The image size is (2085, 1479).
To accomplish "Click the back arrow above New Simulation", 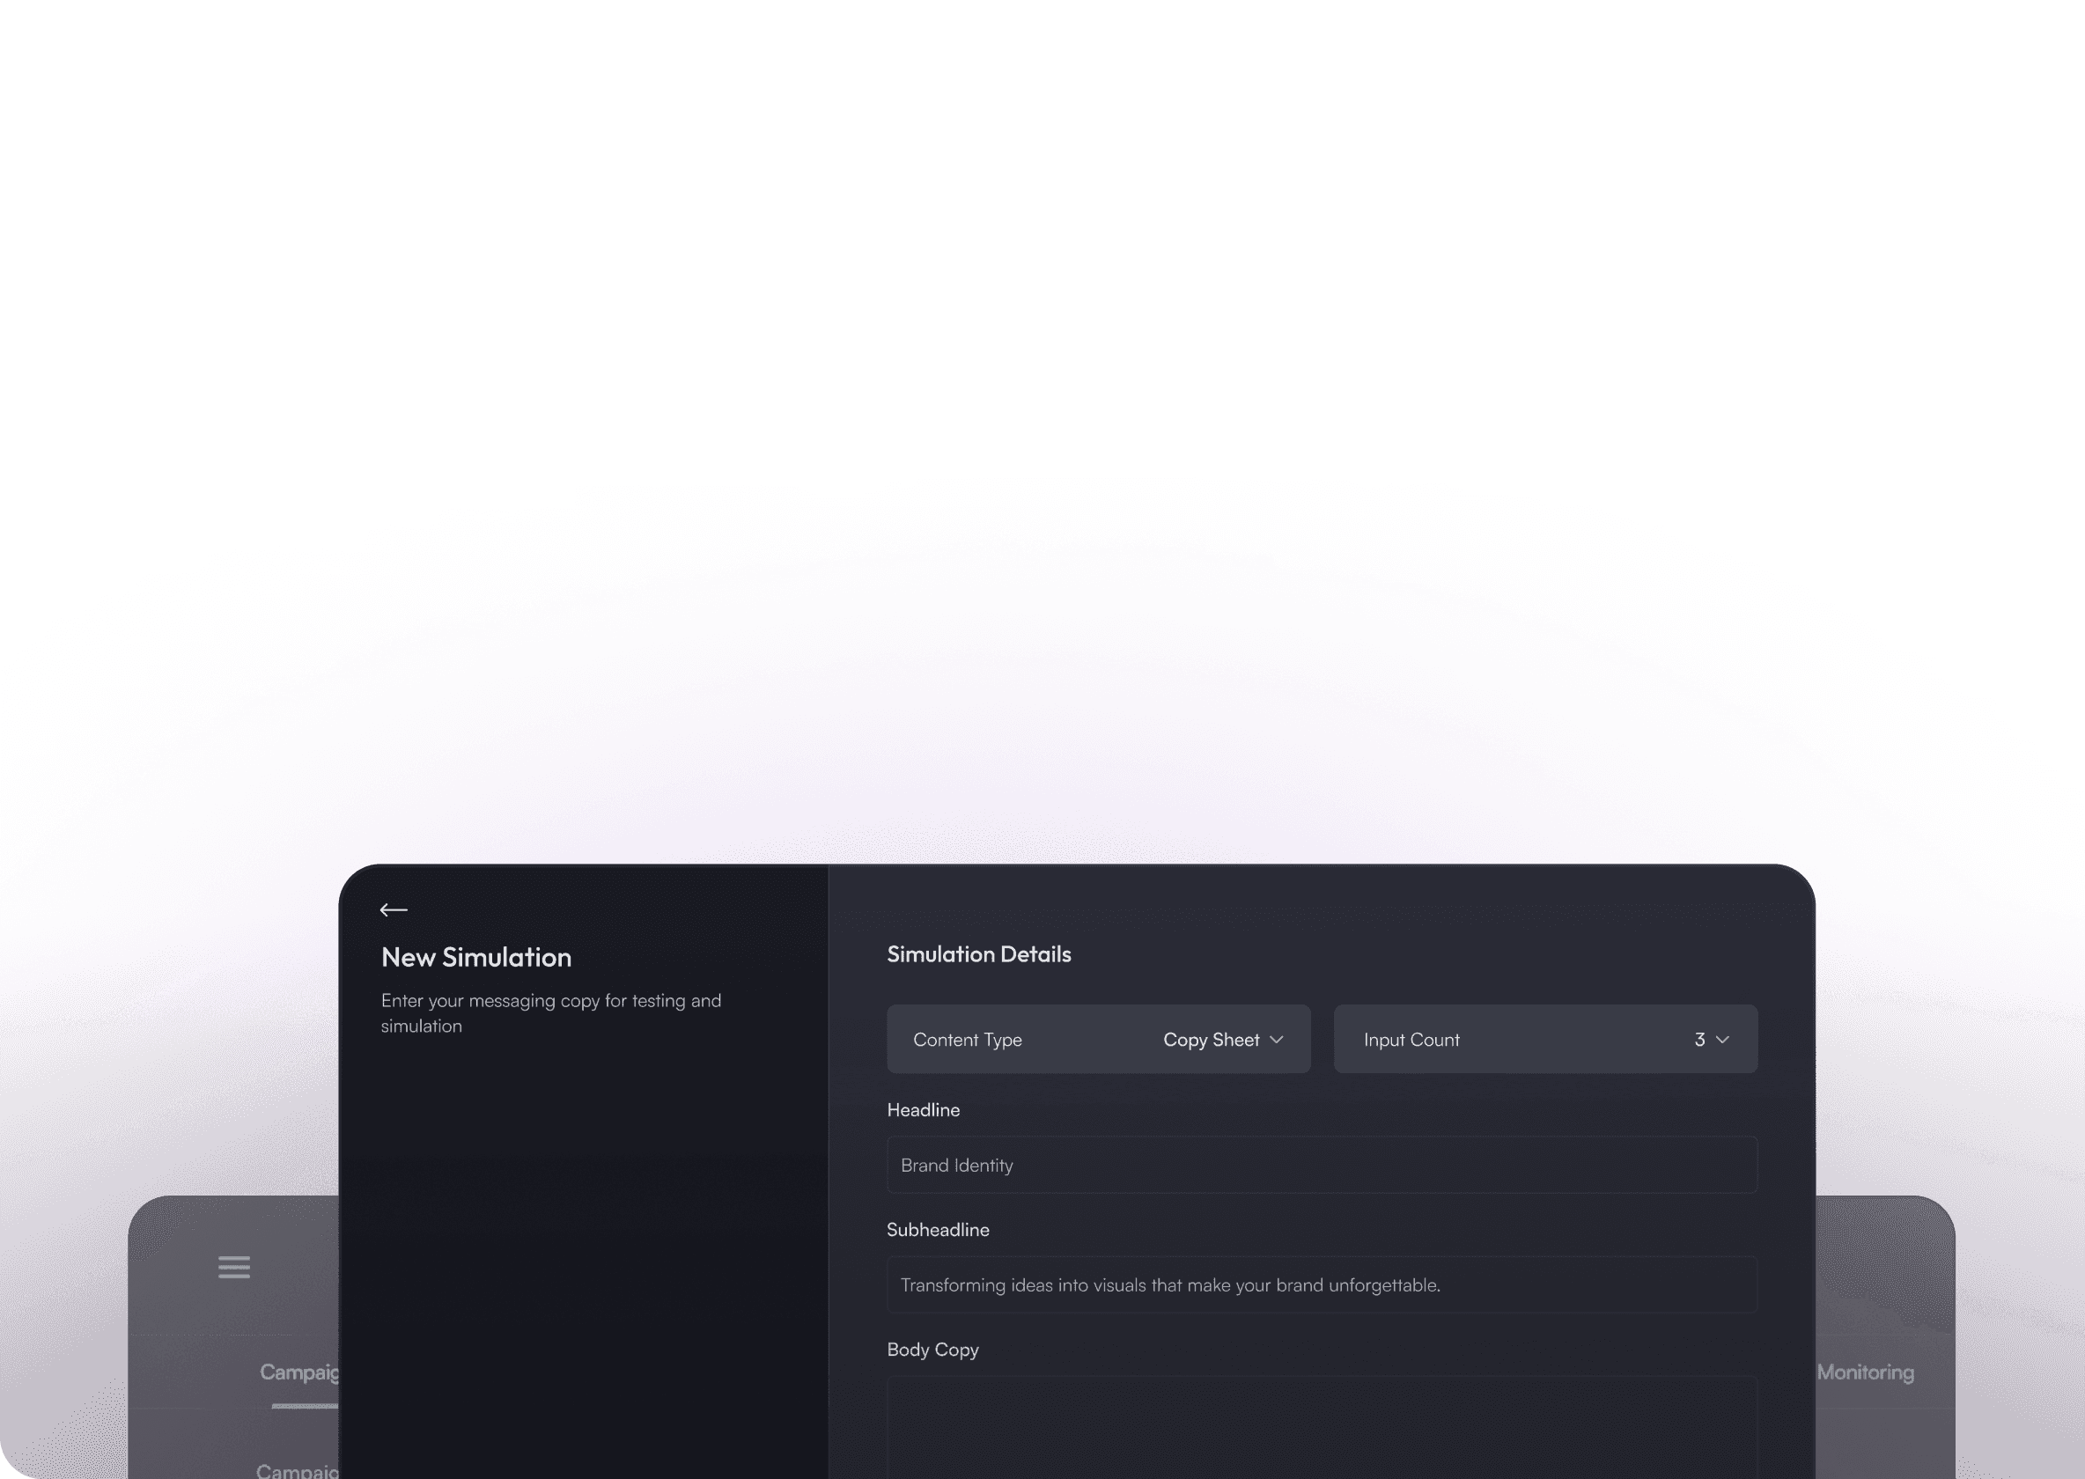I will [394, 909].
